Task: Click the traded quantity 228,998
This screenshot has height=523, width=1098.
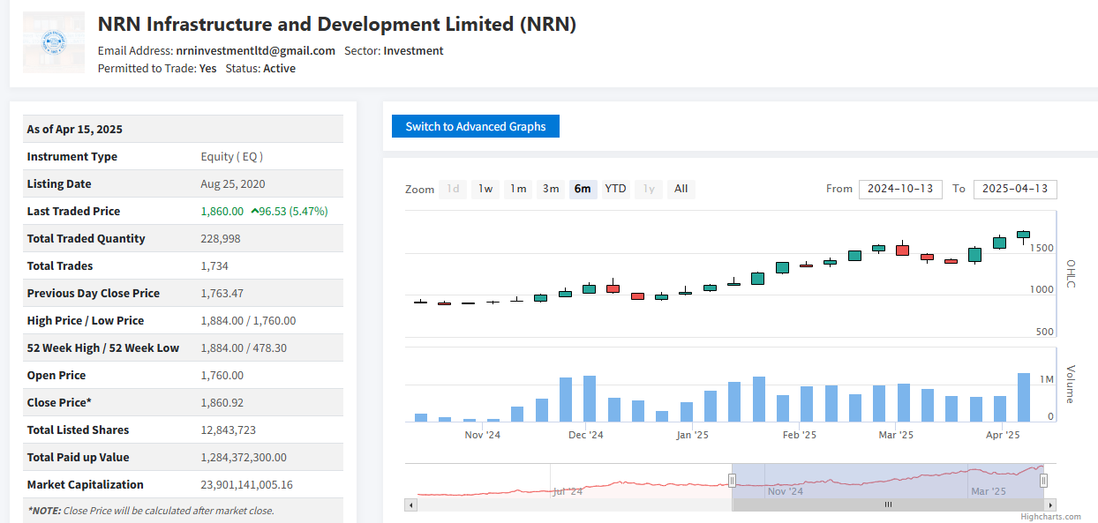Action: click(x=221, y=238)
